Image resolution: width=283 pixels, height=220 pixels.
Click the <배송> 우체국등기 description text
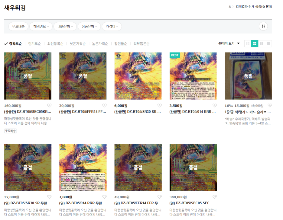[x=247, y=121]
